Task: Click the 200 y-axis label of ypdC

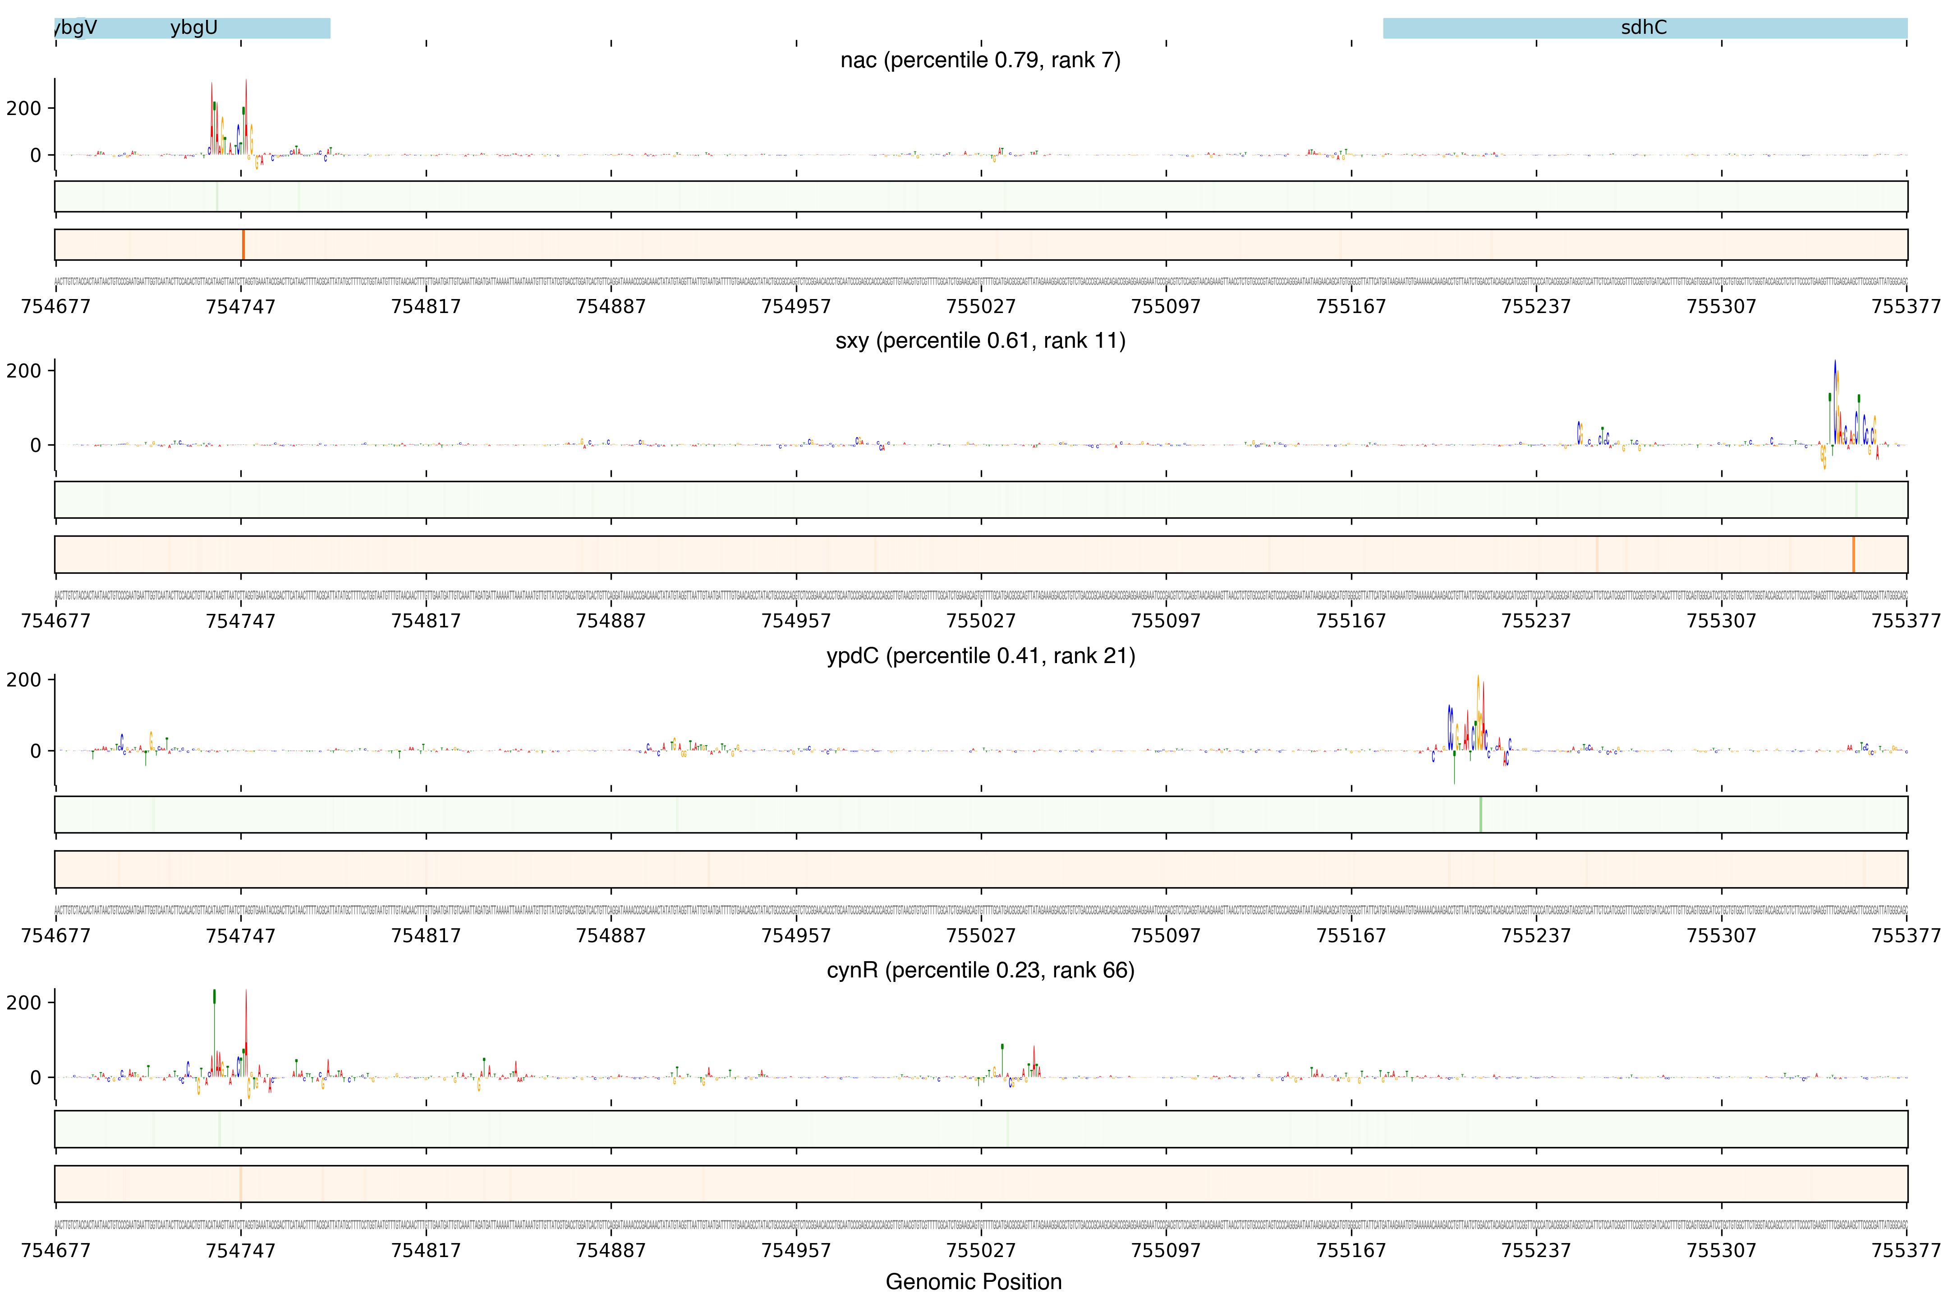Action: [x=23, y=680]
